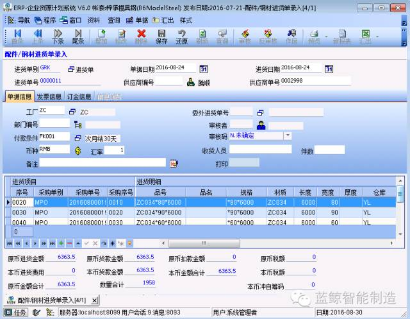Viewport: 410px width, 319px height.
Task: Select the 单据信息 tab
Action: 19,97
